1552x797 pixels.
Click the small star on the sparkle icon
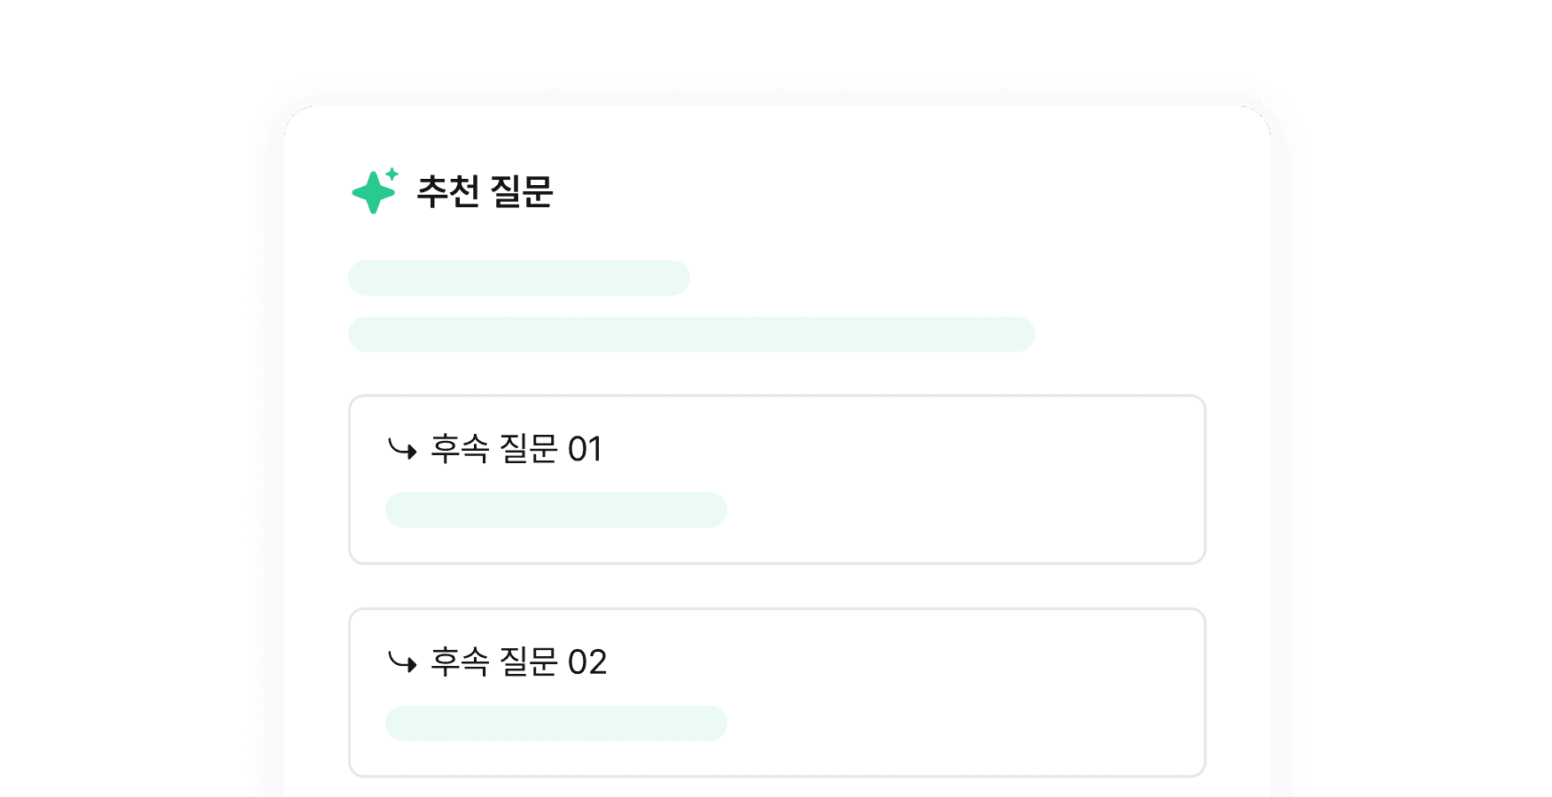tap(392, 174)
